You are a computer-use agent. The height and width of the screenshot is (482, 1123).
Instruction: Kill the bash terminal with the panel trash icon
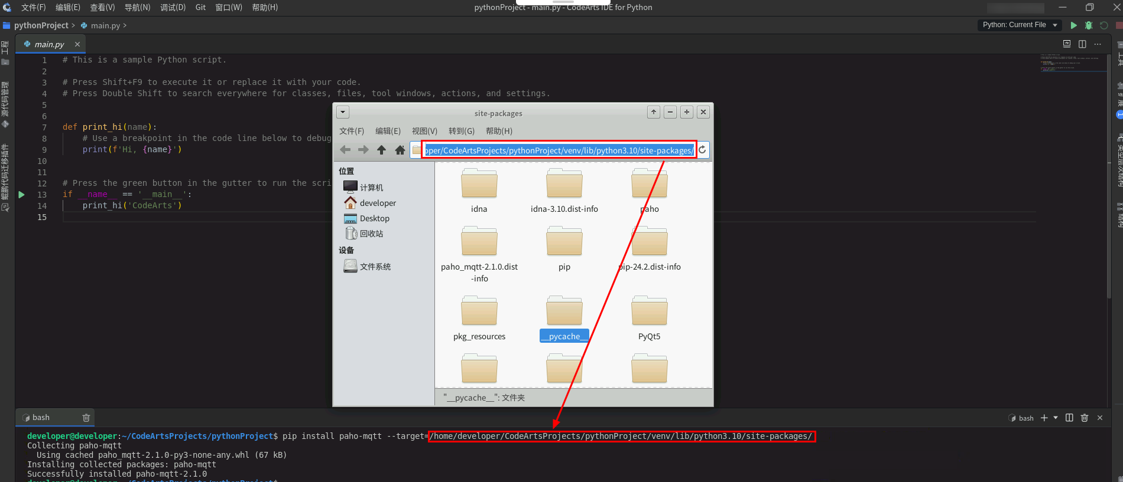click(x=1084, y=418)
